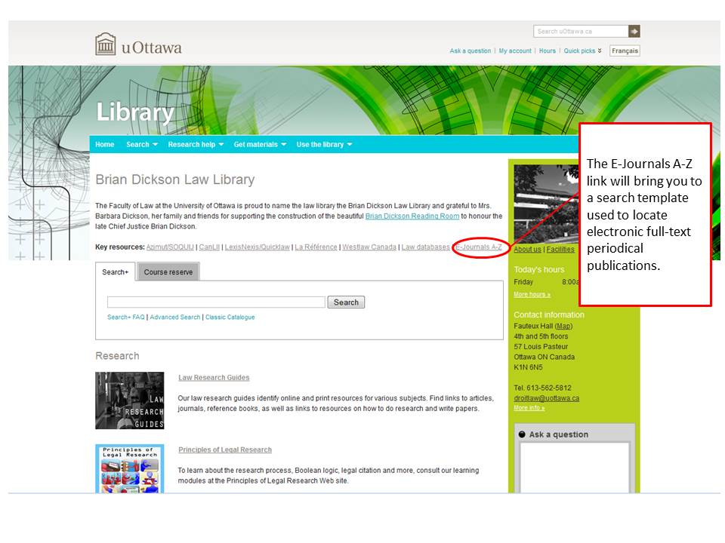Select the Contact information heading
The image size is (725, 543).
click(x=549, y=315)
